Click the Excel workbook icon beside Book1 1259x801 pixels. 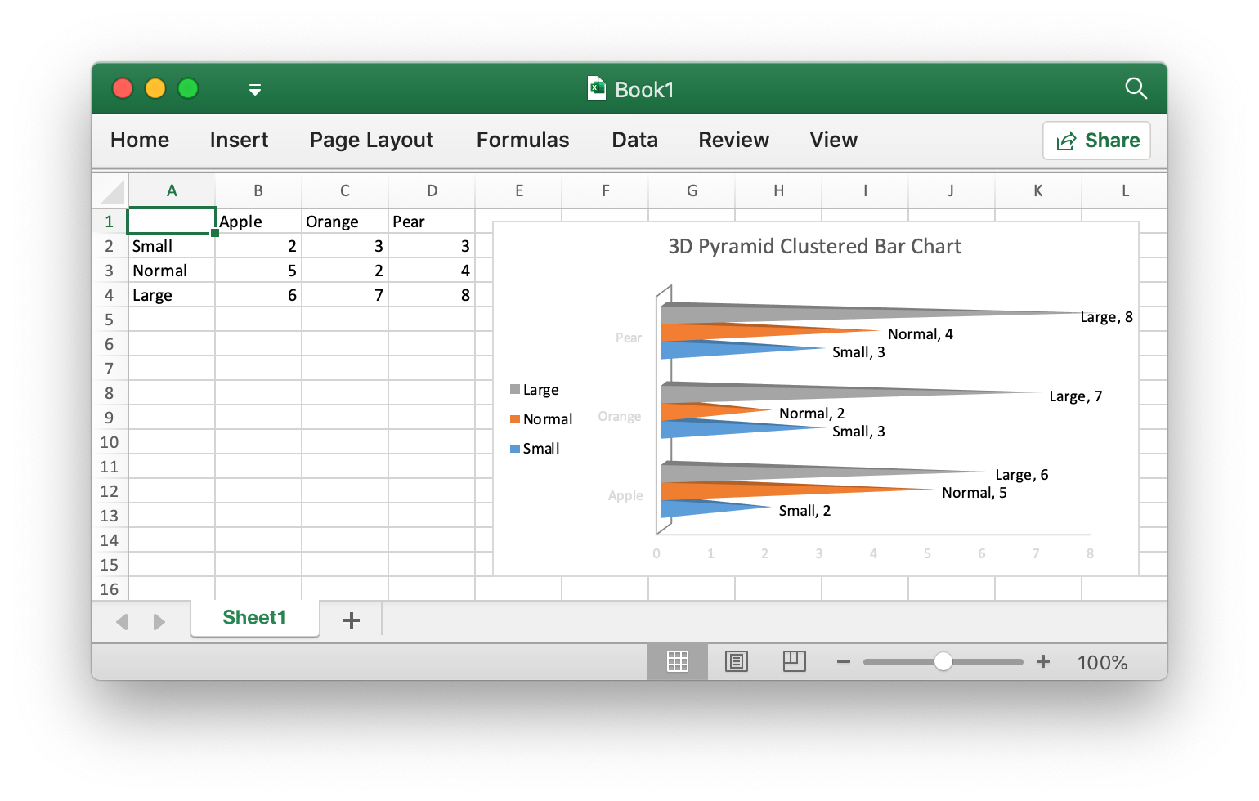tap(595, 88)
